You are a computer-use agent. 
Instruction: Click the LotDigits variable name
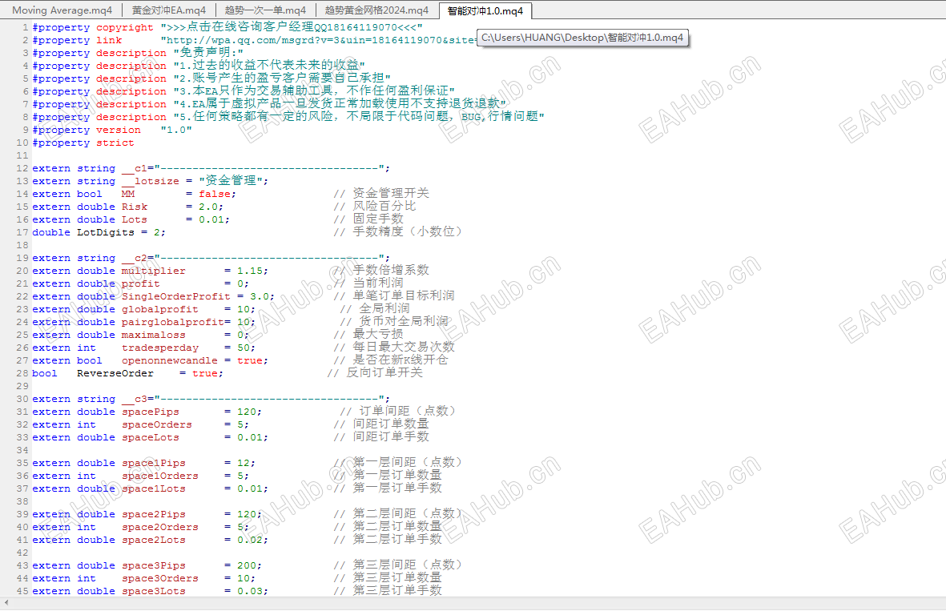pyautogui.click(x=106, y=232)
